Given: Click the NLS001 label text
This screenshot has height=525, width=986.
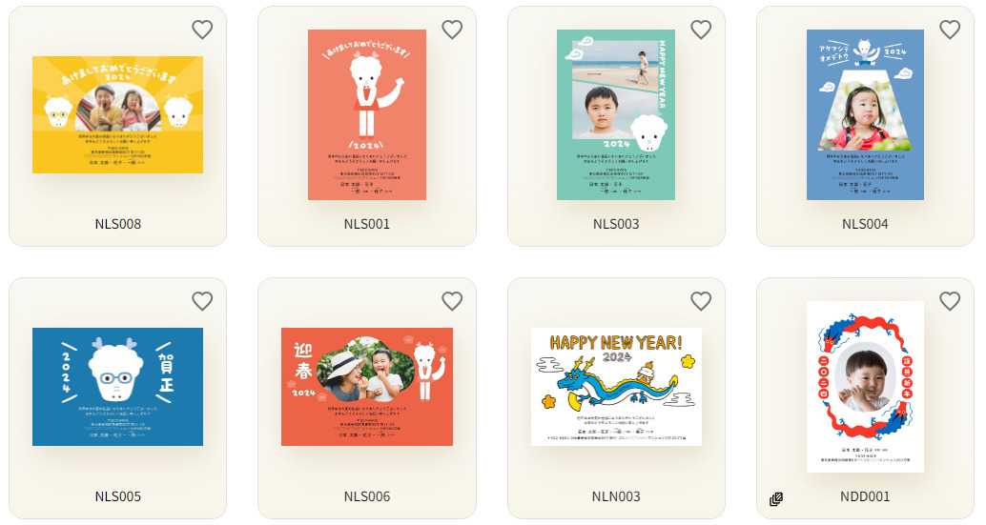Looking at the screenshot, I should [367, 224].
